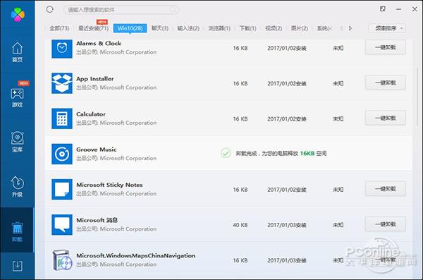Click the 未知 rating in App Installer row
423x280 pixels.
click(x=338, y=83)
